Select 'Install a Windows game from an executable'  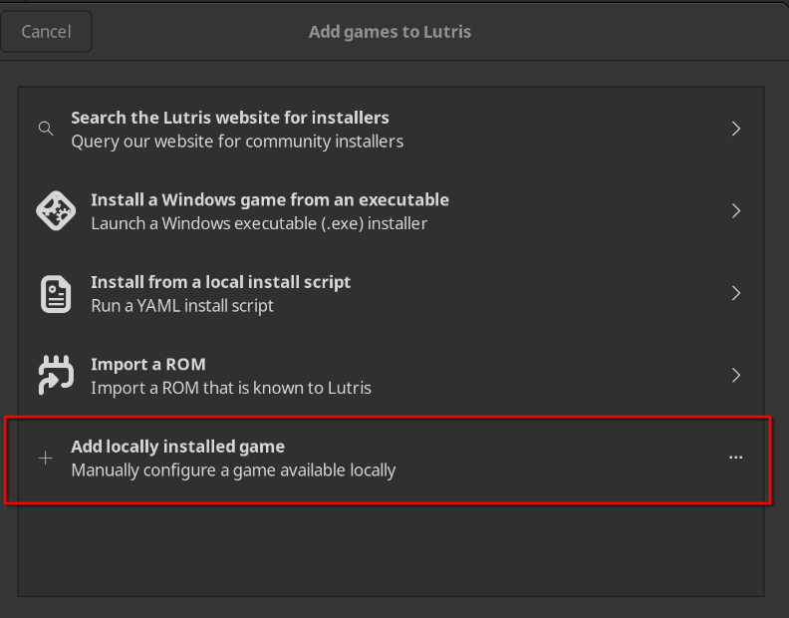[270, 200]
